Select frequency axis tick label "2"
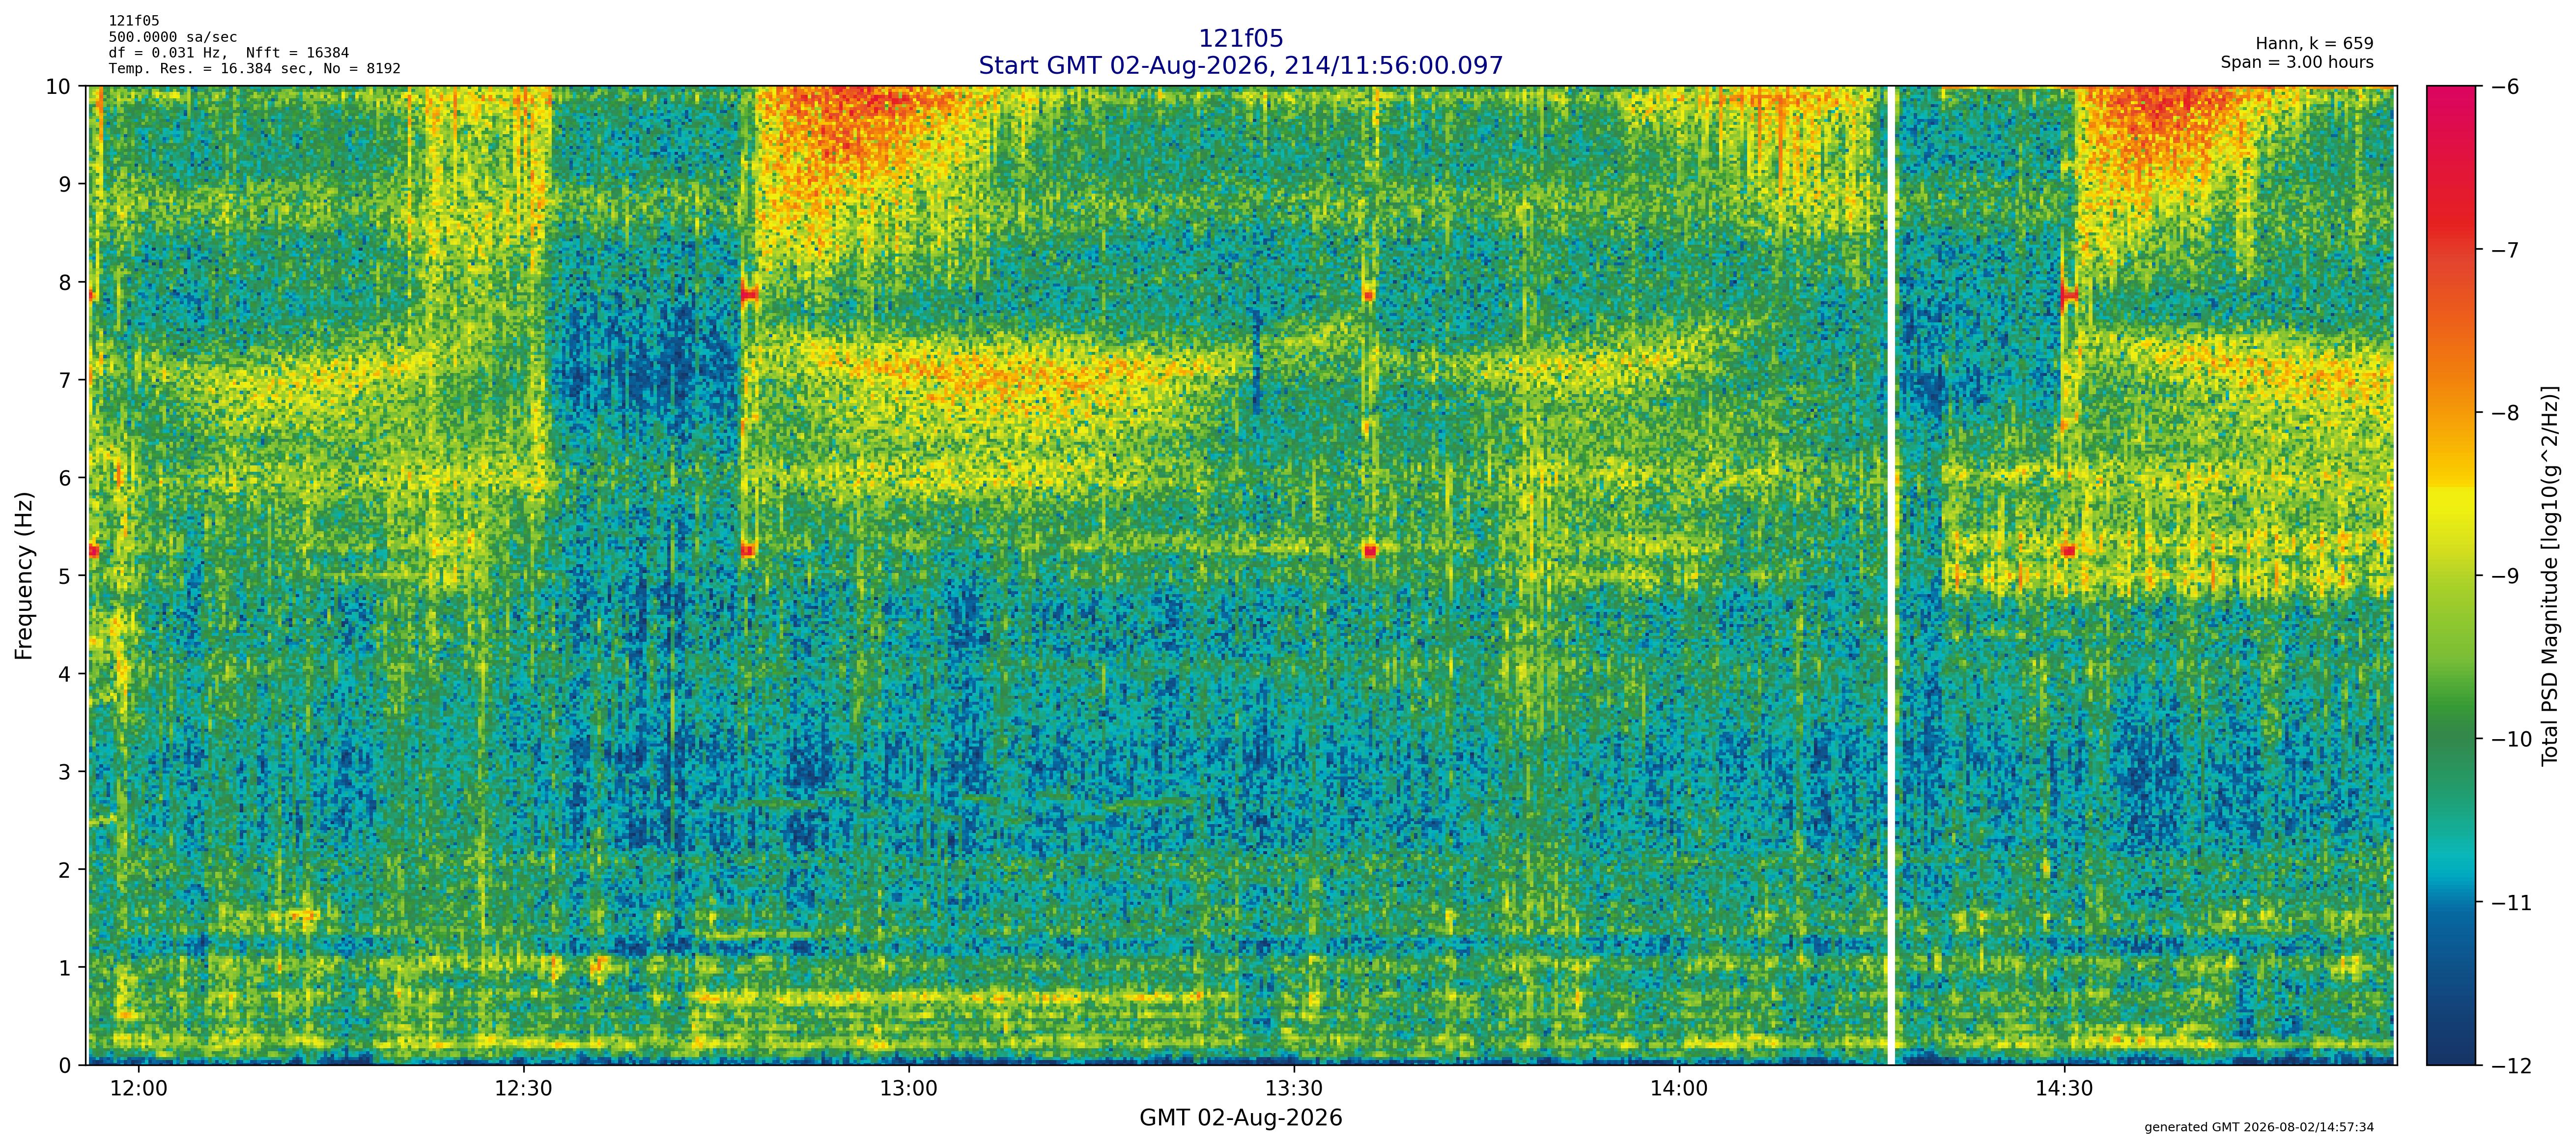Screen dimensions: 2576x1148 click(65, 870)
